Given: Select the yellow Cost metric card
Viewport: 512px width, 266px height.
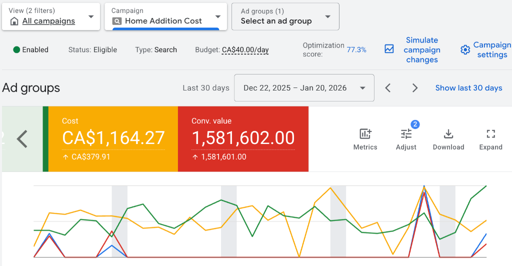Looking at the screenshot, I should pos(113,138).
